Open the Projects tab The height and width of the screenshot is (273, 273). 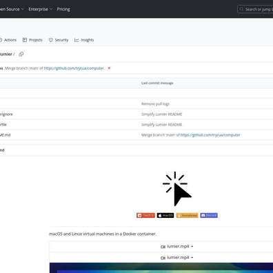pyautogui.click(x=32, y=40)
